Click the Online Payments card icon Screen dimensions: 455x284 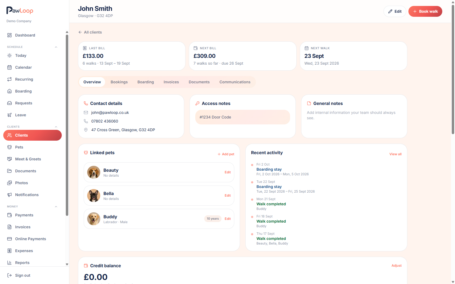(9, 239)
